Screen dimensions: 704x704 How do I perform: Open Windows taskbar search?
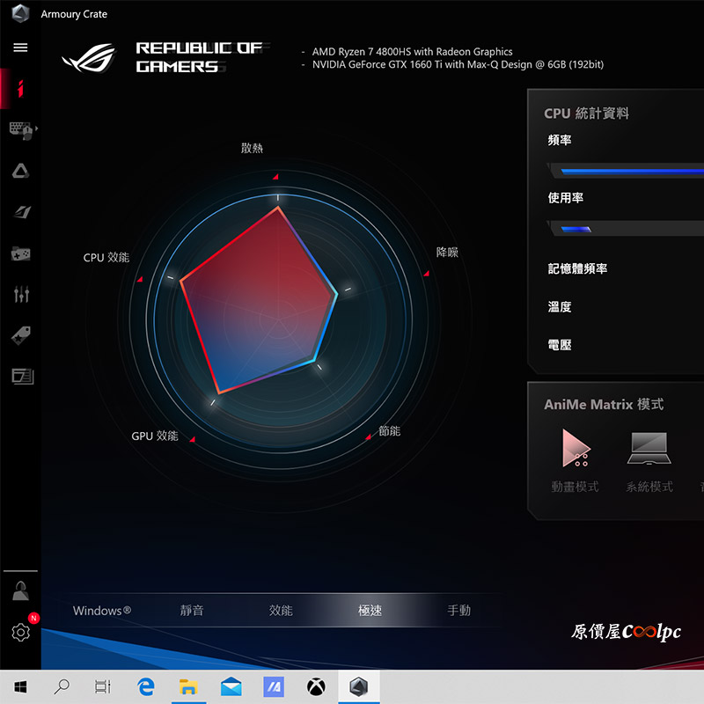(62, 686)
